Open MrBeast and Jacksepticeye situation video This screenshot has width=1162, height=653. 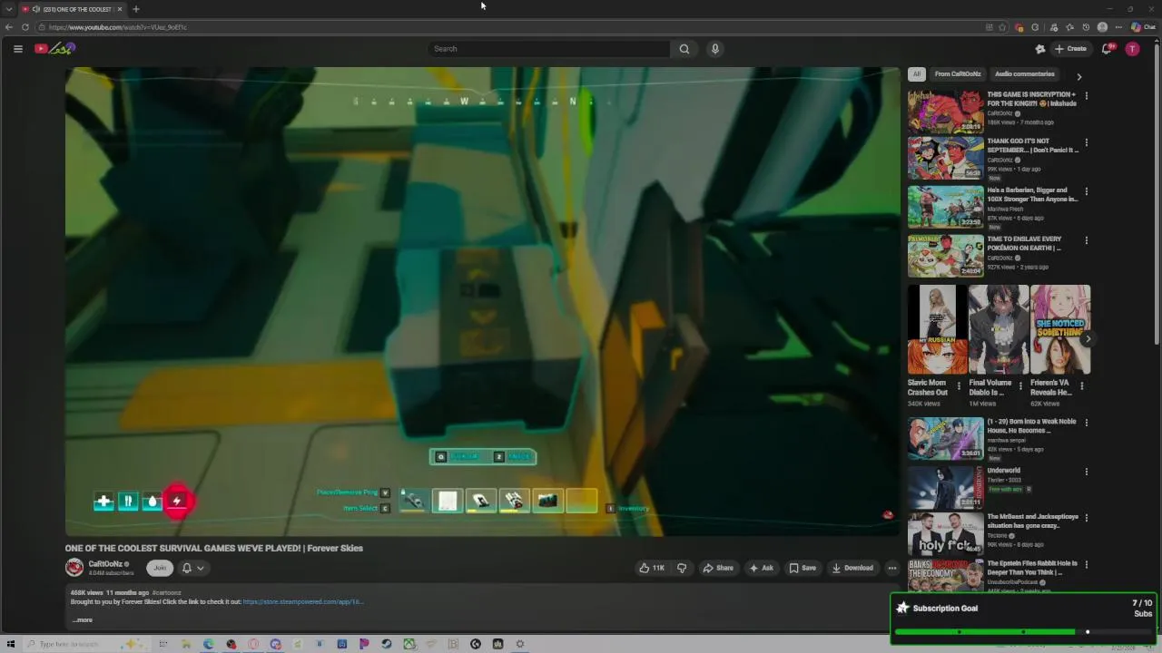945,534
